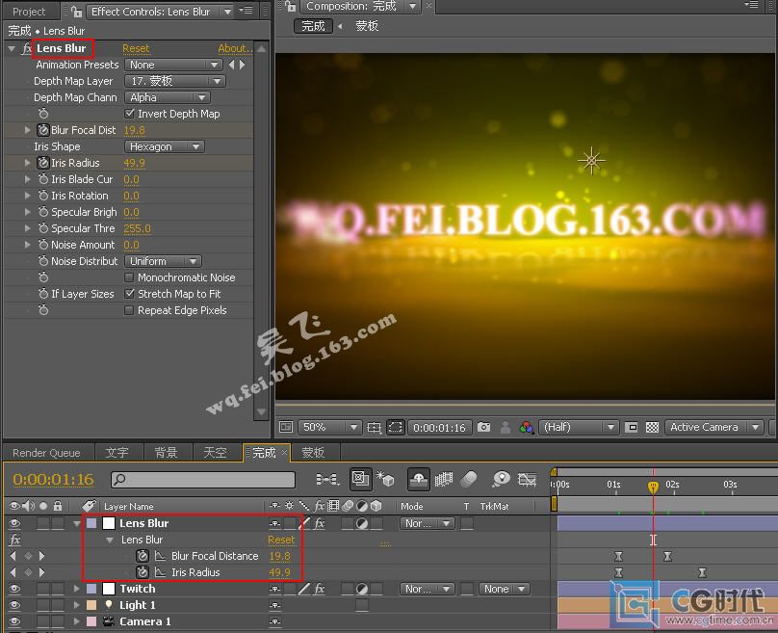Click the 完成 breadcrumb button in viewer
Viewport: 778px width, 633px height.
[x=313, y=26]
